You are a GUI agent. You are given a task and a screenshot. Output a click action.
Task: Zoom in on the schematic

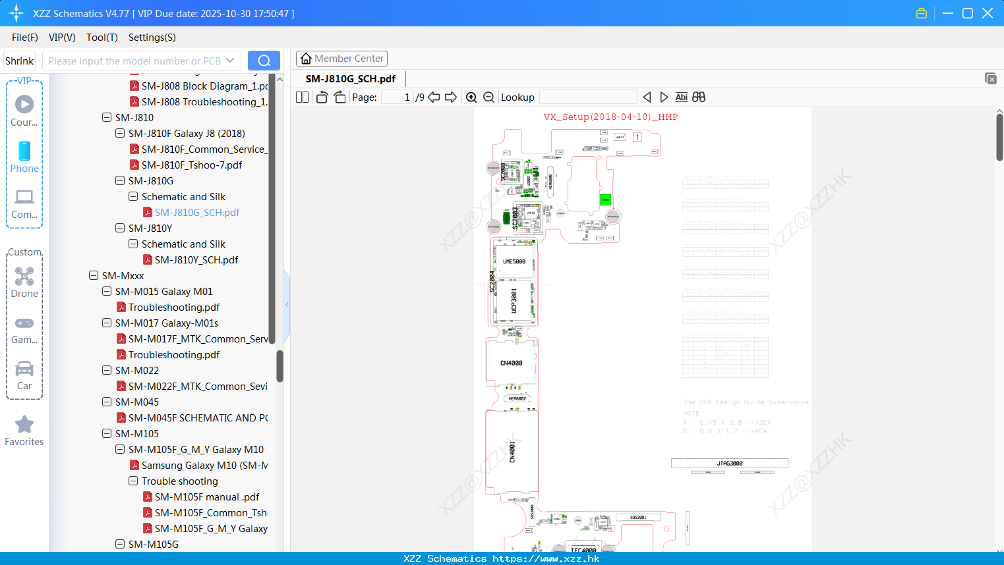click(471, 97)
